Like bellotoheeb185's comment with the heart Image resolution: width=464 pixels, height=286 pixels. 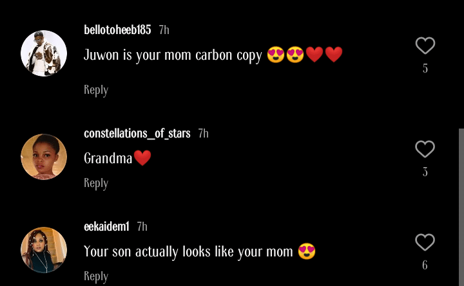(x=425, y=46)
